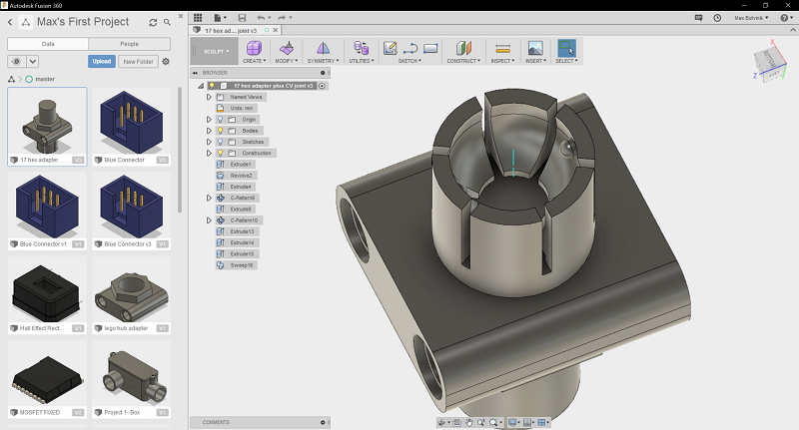
Task: Click the Construct plane icon
Action: click(x=461, y=48)
